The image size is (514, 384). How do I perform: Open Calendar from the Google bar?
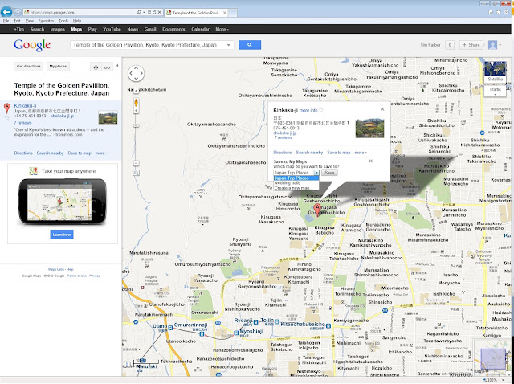point(200,29)
